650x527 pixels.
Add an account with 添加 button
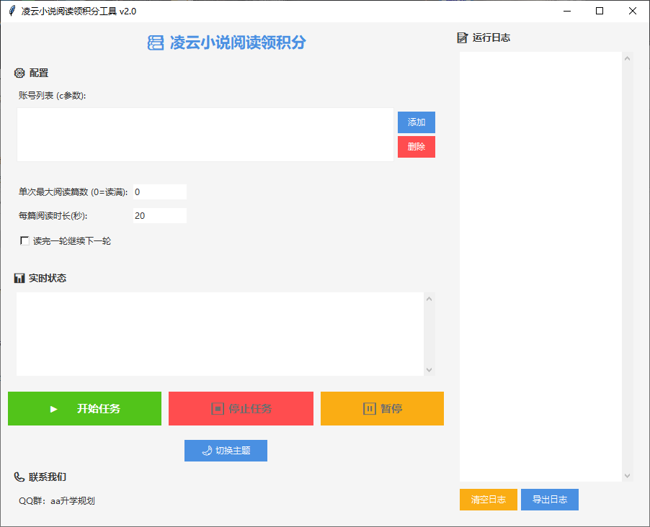[417, 122]
